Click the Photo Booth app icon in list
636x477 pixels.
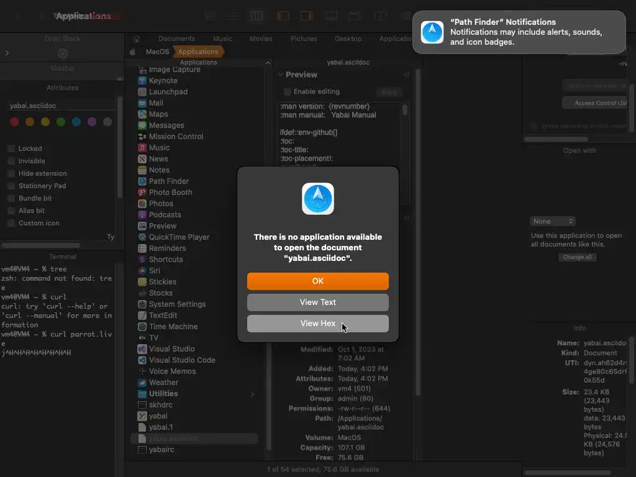pyautogui.click(x=142, y=193)
